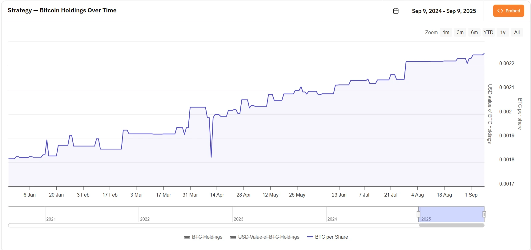Click the right navigator range handle
531x250 pixels.
tap(484, 214)
